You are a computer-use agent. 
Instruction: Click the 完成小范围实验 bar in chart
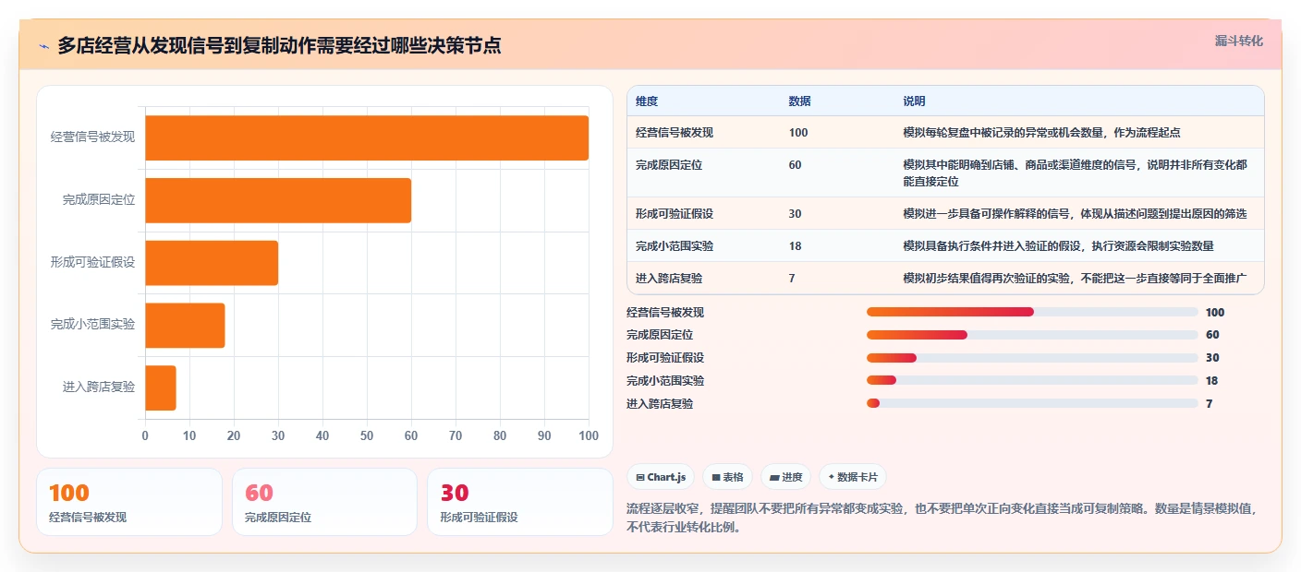pyautogui.click(x=185, y=326)
